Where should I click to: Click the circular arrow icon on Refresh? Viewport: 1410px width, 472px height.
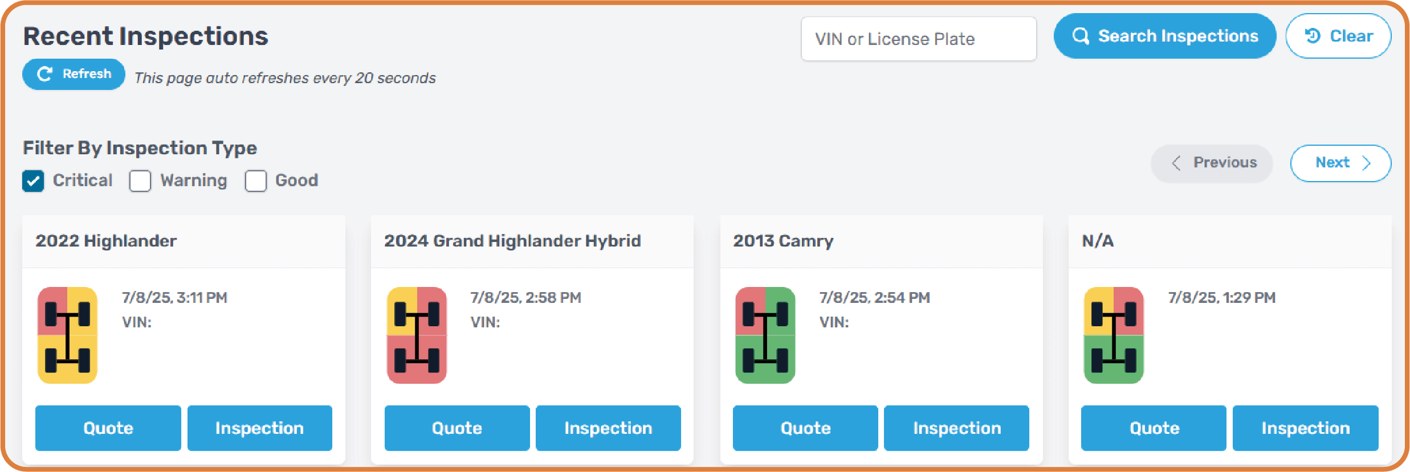pos(44,74)
